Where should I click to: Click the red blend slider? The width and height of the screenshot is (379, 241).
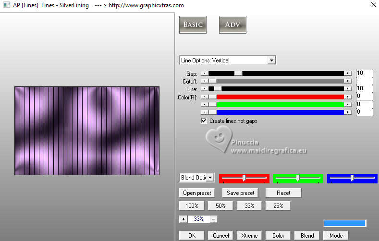(244, 178)
